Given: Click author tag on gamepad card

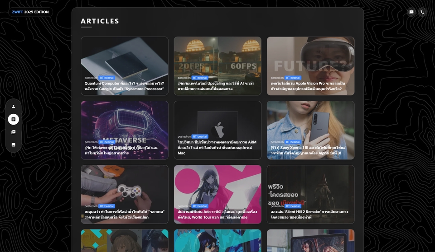Looking at the screenshot, I should coord(106,206).
